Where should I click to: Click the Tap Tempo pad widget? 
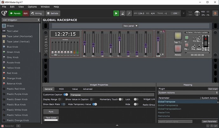pos(178,36)
